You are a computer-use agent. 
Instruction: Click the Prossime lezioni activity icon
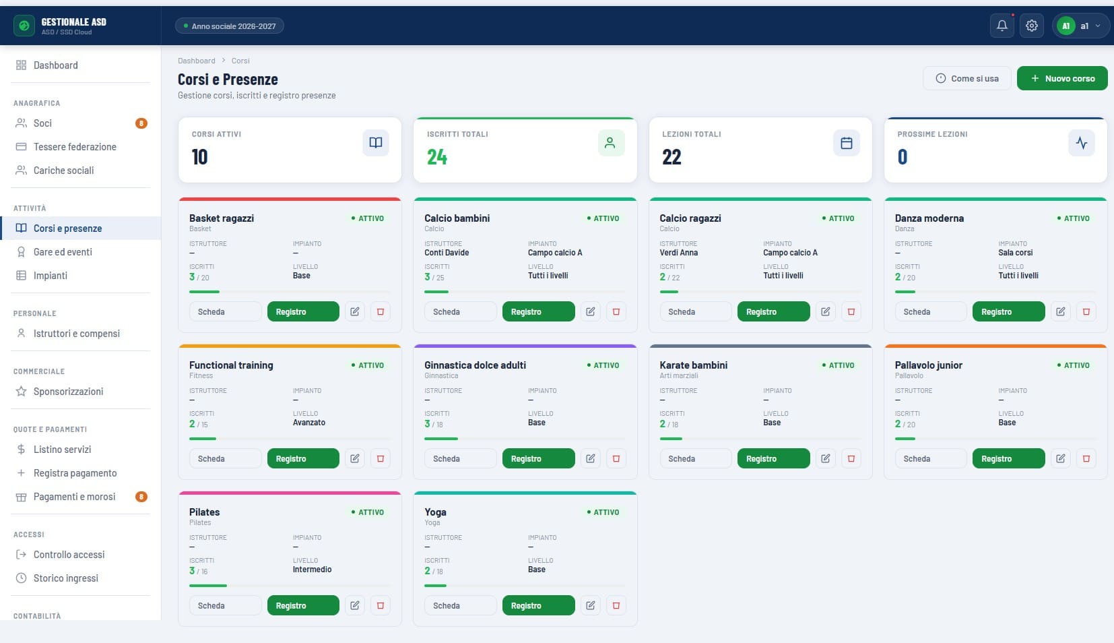coord(1082,143)
